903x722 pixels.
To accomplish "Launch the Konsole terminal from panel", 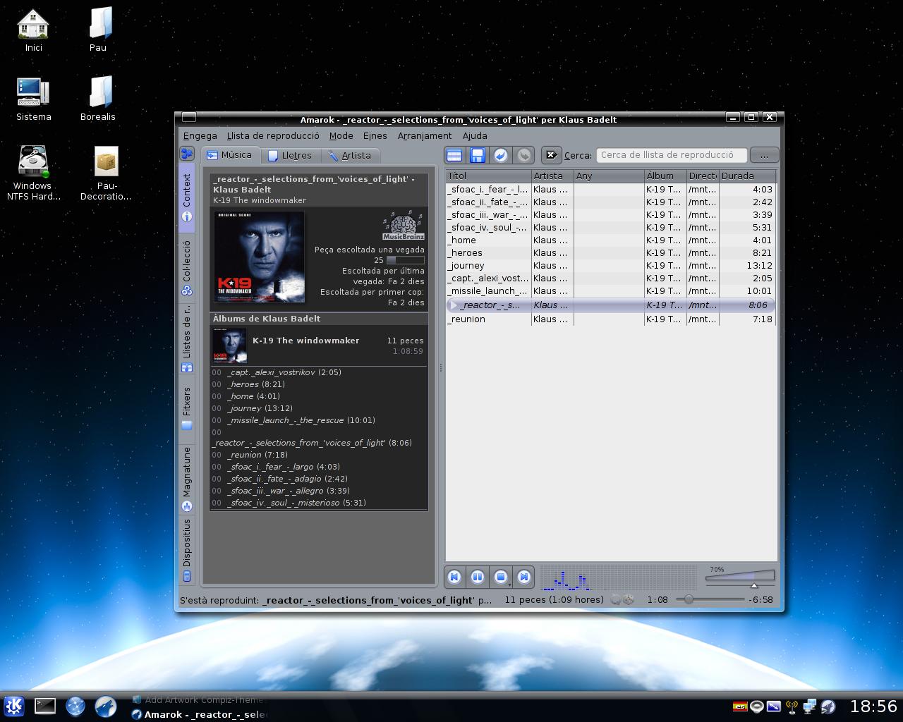I will point(45,706).
